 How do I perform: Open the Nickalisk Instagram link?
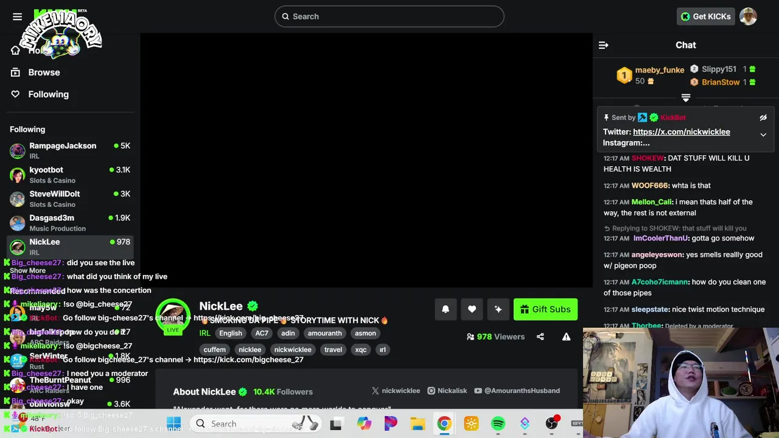click(447, 391)
